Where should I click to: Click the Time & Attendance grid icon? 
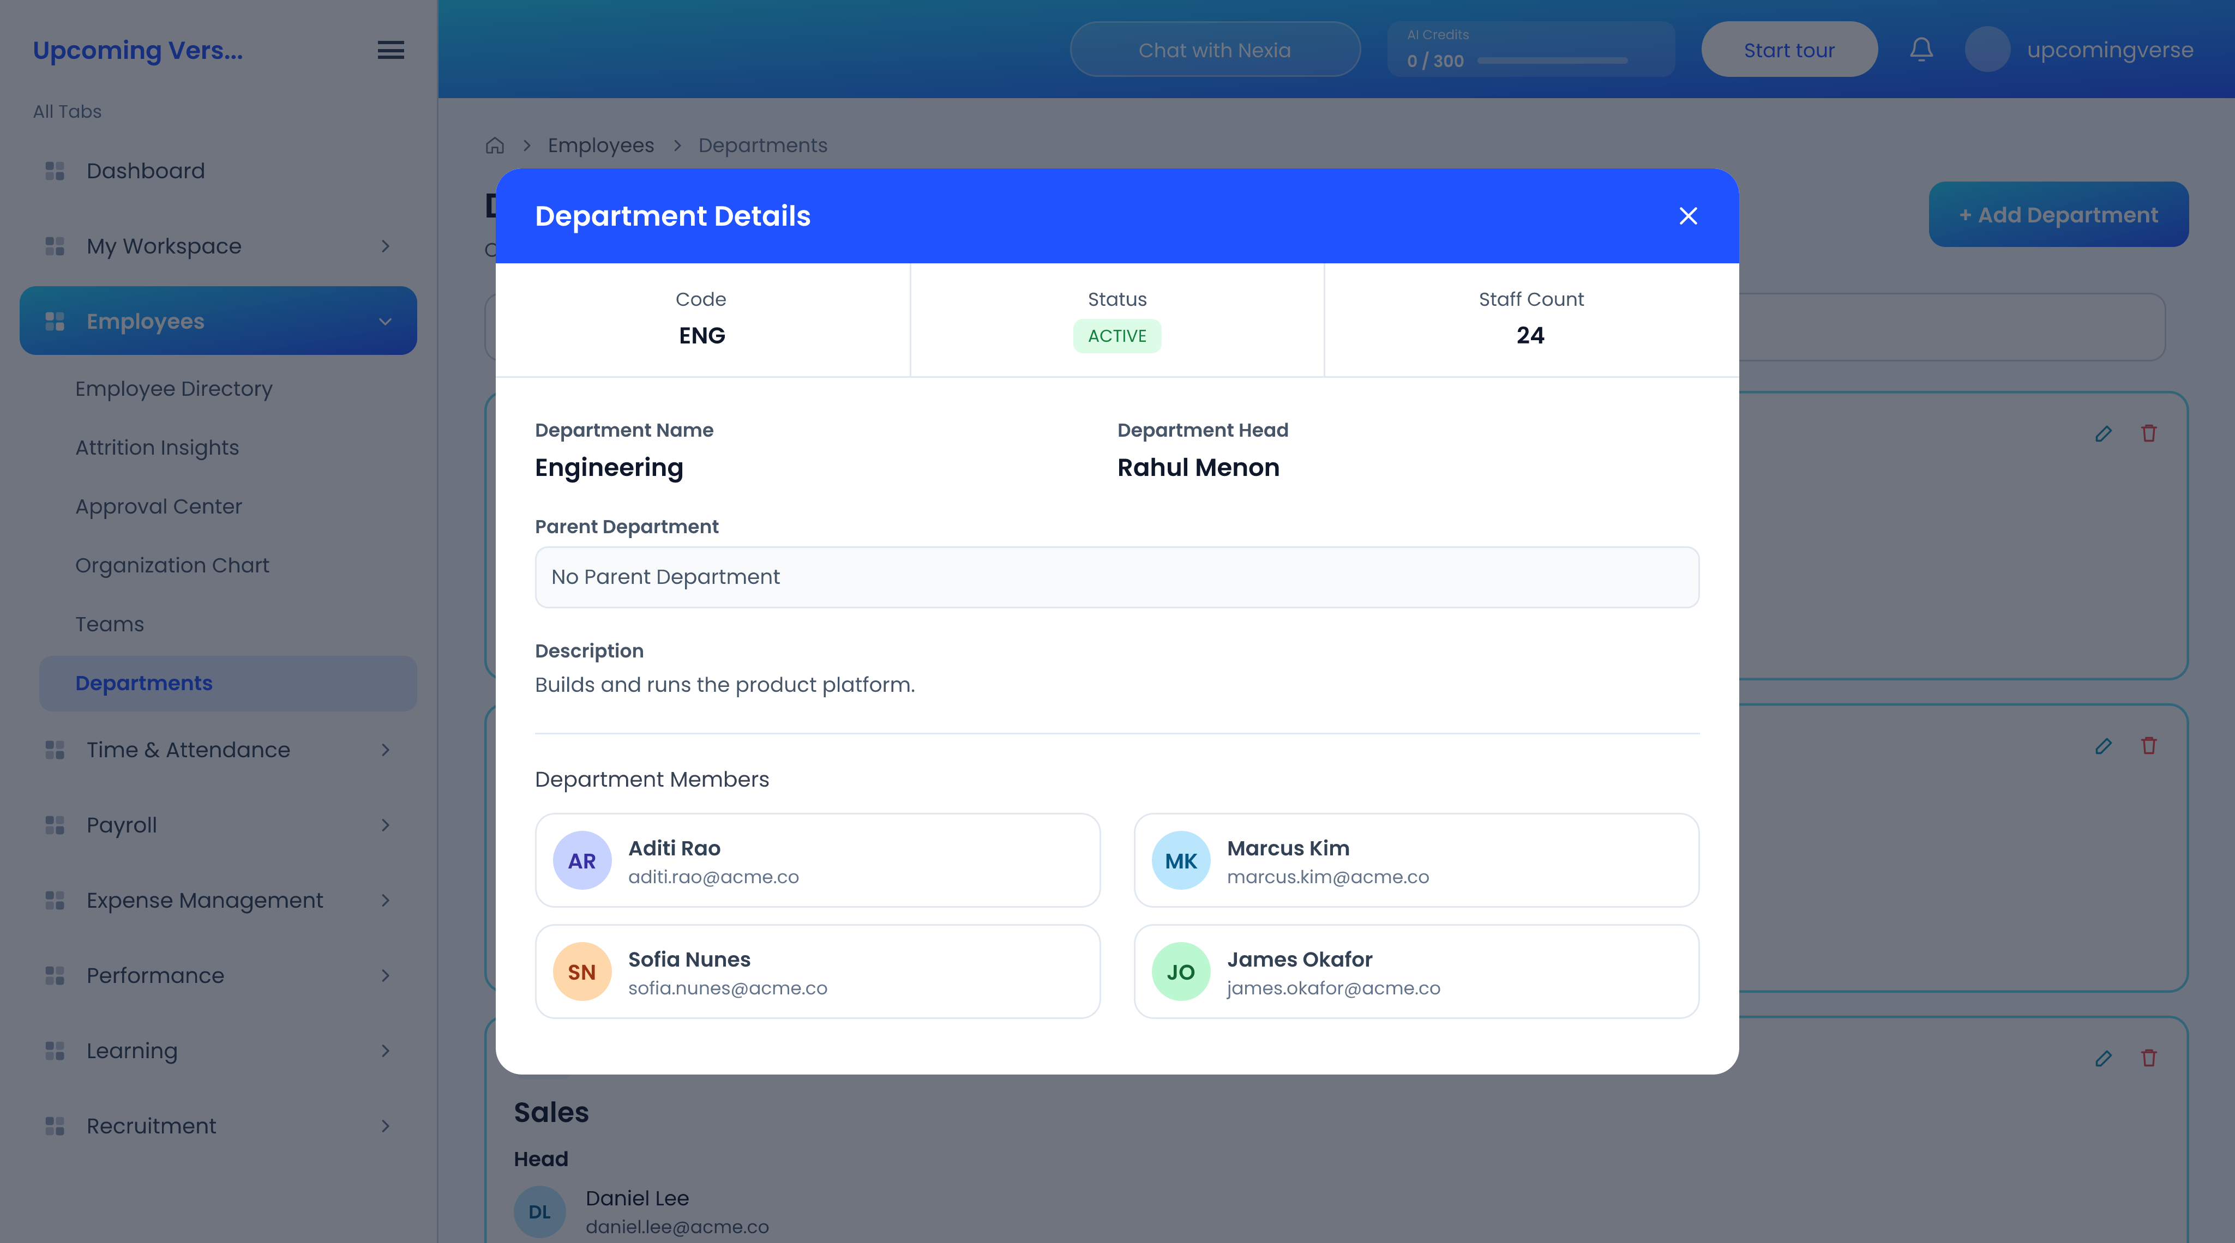tap(55, 750)
